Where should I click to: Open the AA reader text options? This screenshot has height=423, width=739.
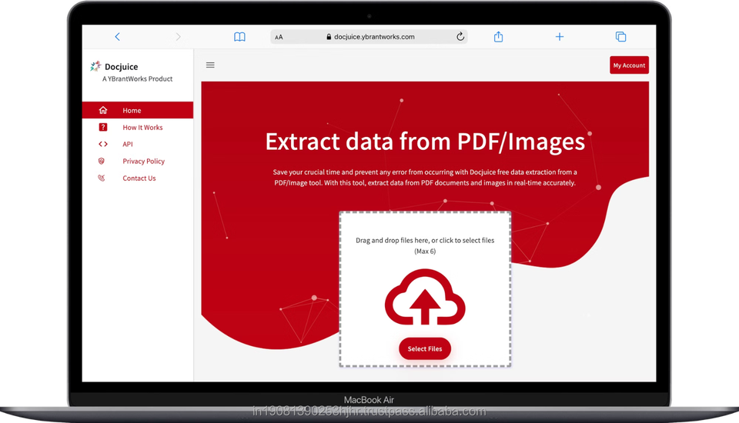[279, 37]
